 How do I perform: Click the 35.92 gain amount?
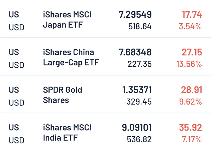(190, 128)
